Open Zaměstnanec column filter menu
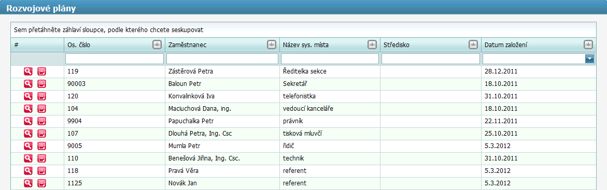The width and height of the screenshot is (607, 190). 272,45
